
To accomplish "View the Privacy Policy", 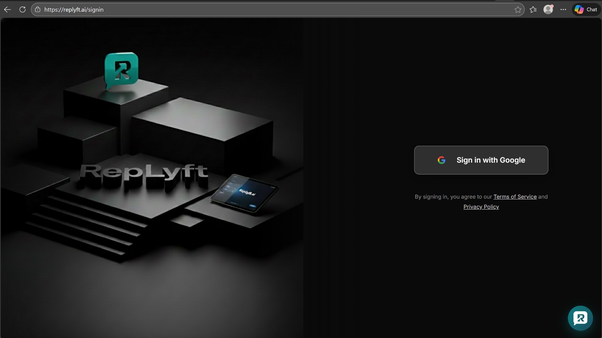I will tap(481, 207).
